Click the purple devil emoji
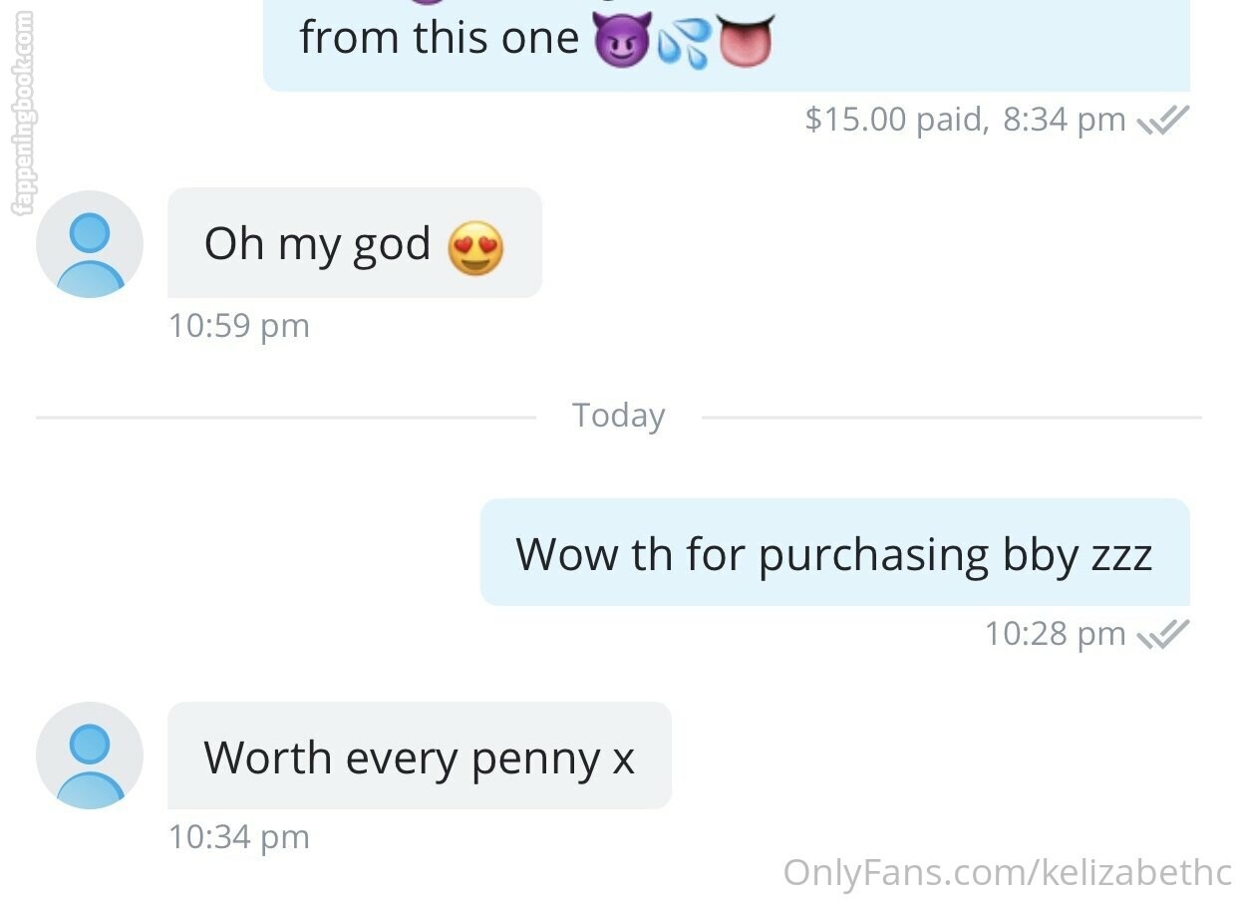Image resolution: width=1238 pixels, height=900 pixels. pos(623,40)
